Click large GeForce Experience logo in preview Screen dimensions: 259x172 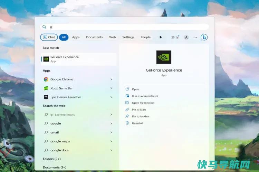pos(164,57)
